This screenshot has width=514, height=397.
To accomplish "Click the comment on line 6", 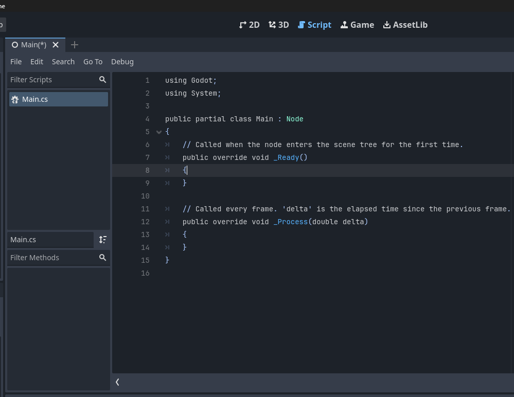I will point(323,145).
